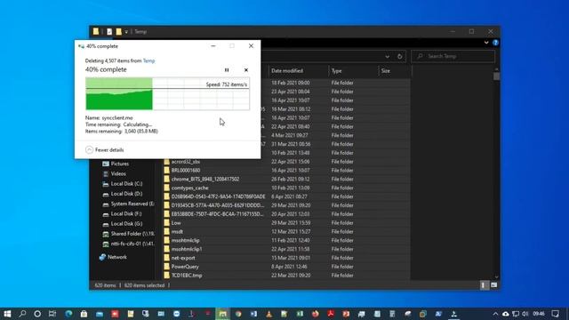The height and width of the screenshot is (320, 569).
Task: Click the Search Temp field
Action: pyautogui.click(x=453, y=56)
